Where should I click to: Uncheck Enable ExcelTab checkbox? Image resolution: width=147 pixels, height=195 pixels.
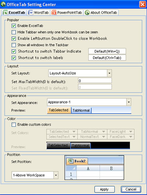(14, 26)
